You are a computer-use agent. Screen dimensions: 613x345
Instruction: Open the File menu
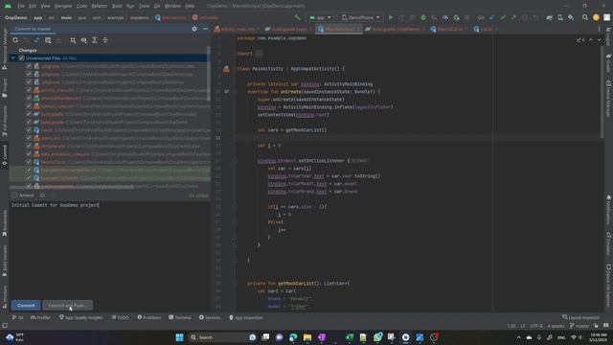tap(21, 6)
